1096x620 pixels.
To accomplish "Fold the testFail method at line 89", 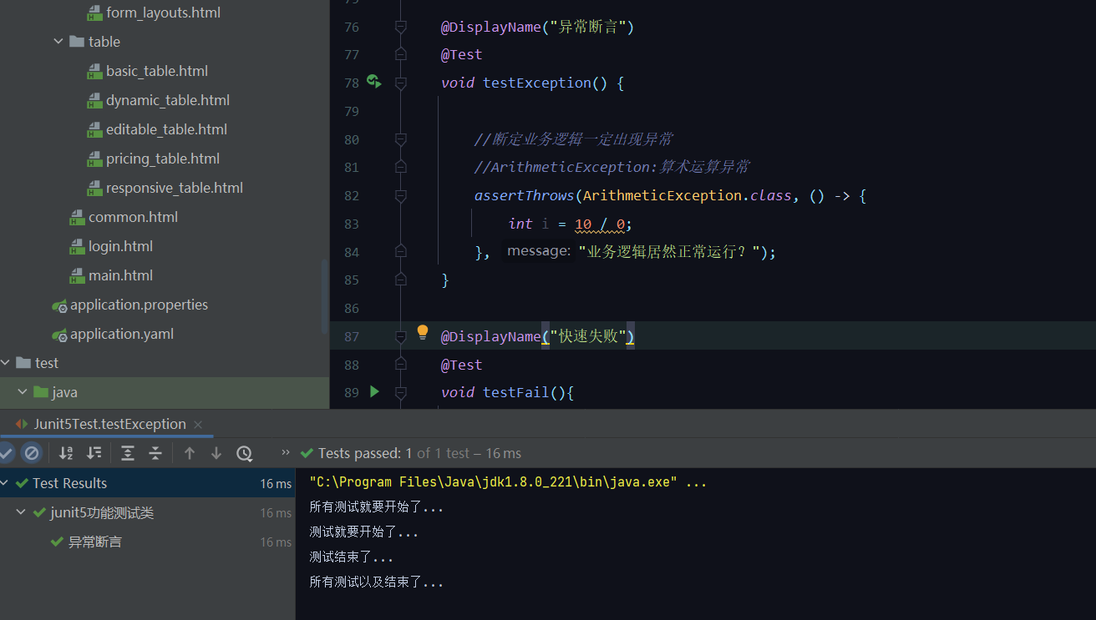I will [400, 392].
